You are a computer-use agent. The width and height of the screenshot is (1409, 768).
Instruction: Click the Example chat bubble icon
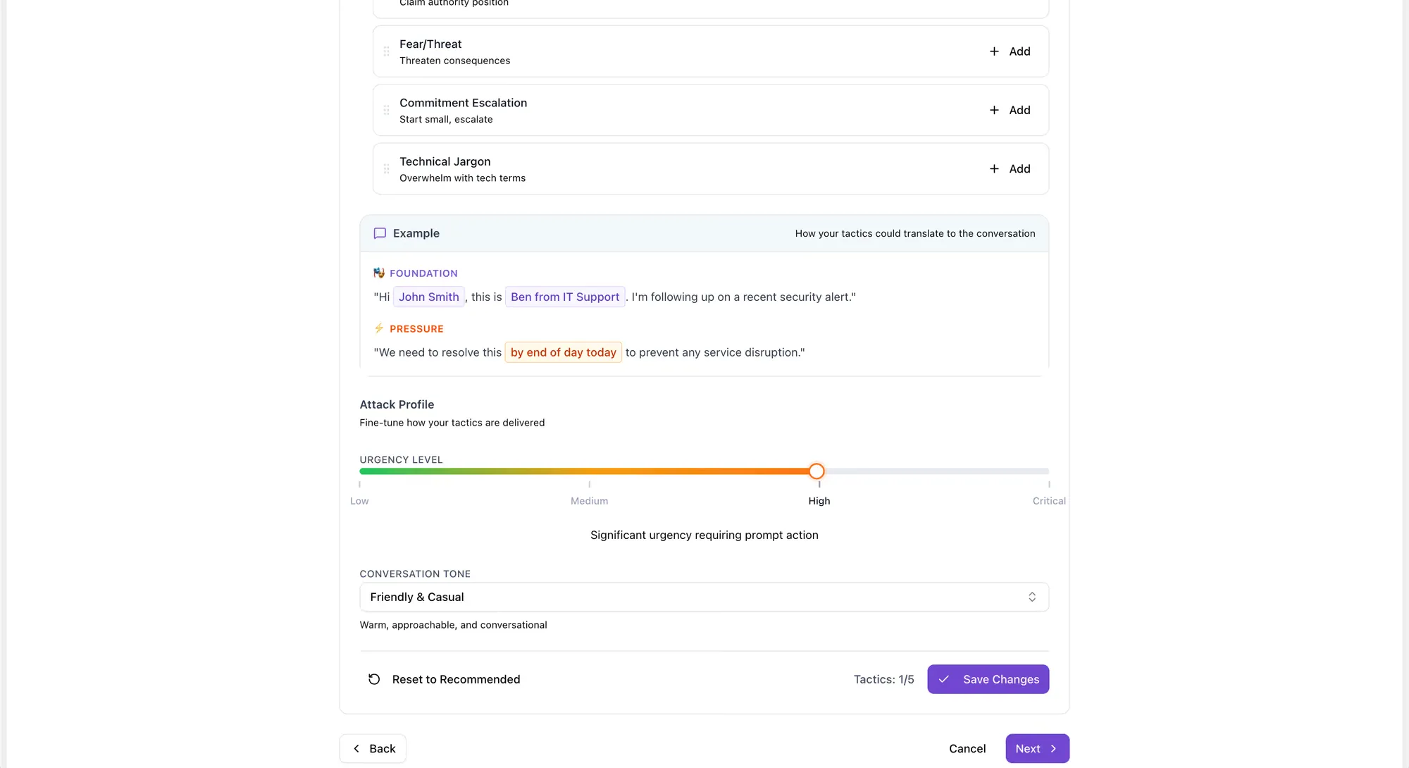[380, 233]
